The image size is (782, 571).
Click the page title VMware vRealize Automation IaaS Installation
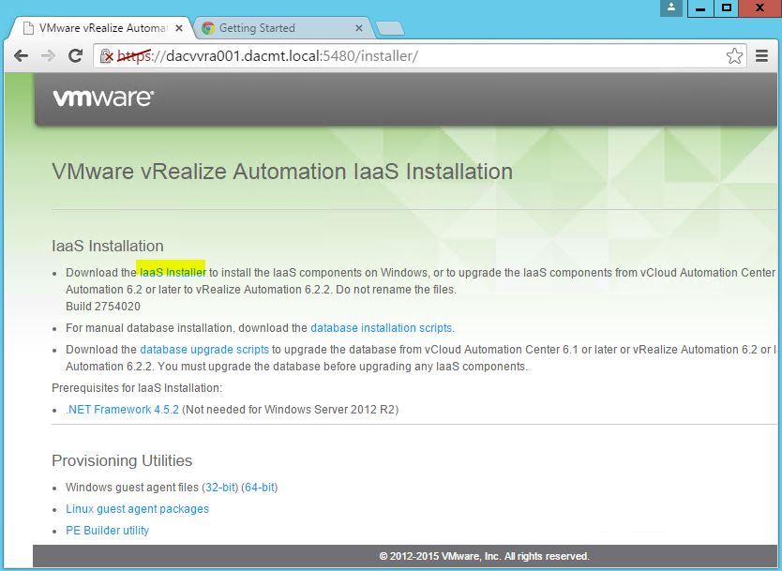[282, 172]
